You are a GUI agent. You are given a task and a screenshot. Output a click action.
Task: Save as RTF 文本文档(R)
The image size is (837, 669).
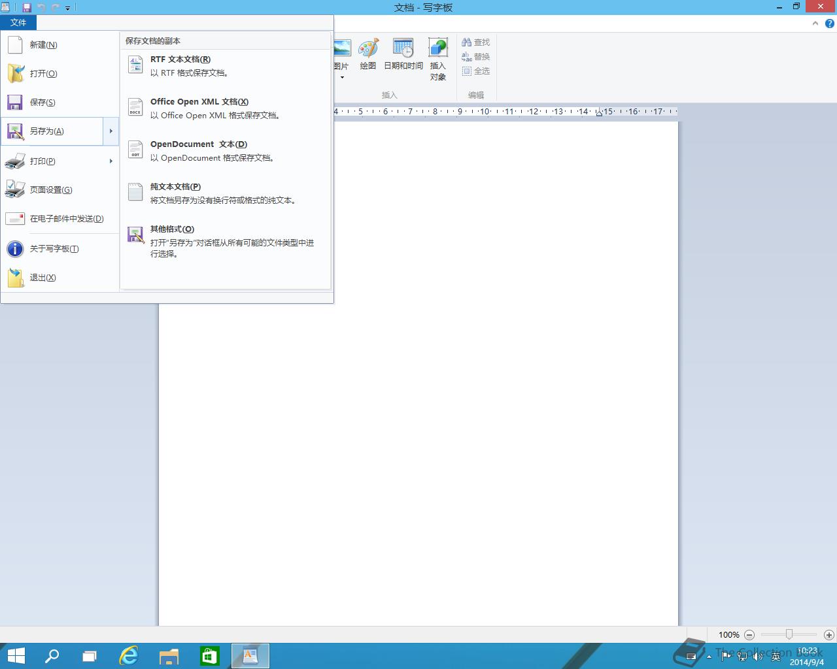(226, 66)
